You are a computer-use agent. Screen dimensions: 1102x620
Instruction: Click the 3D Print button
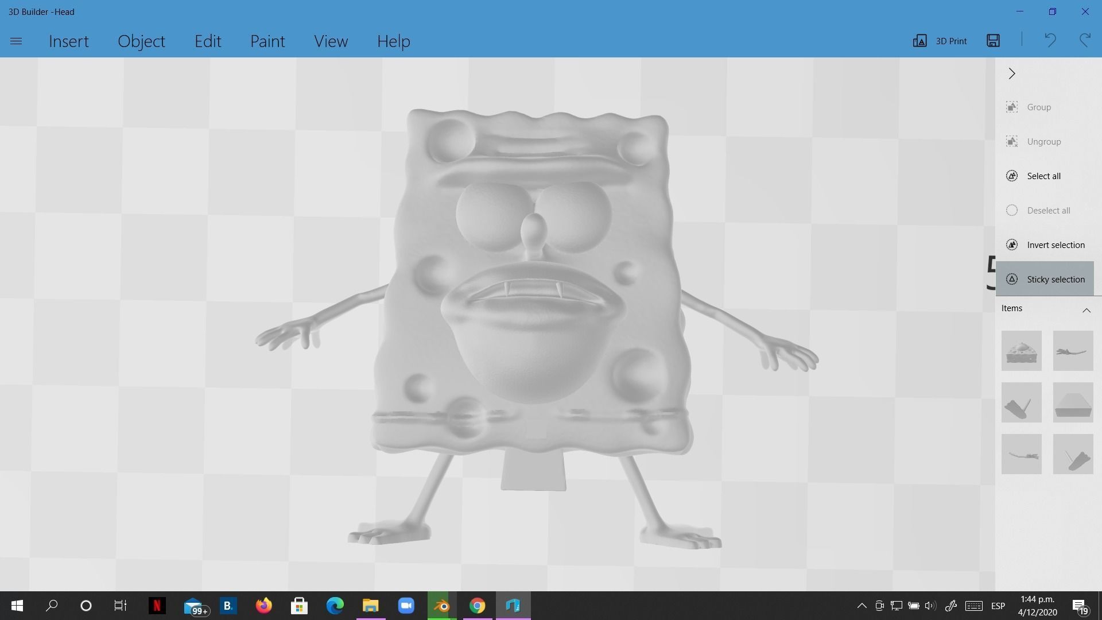tap(940, 41)
